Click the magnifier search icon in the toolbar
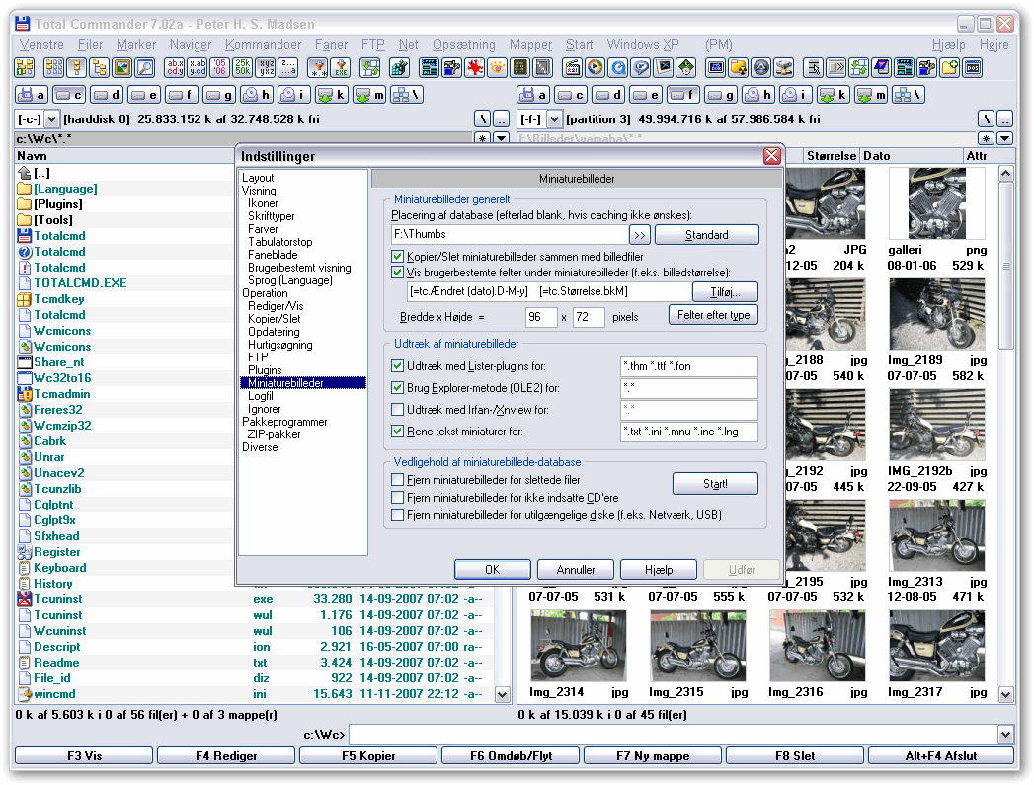Viewport: 1034px width, 785px height. tap(144, 67)
